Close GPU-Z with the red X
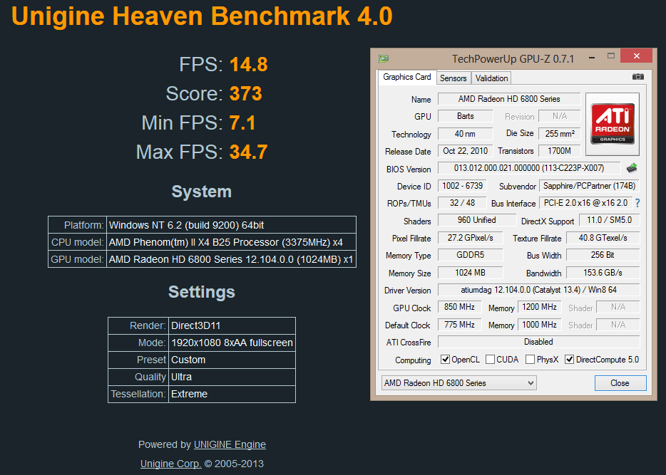This screenshot has height=475, width=666. 636,56
